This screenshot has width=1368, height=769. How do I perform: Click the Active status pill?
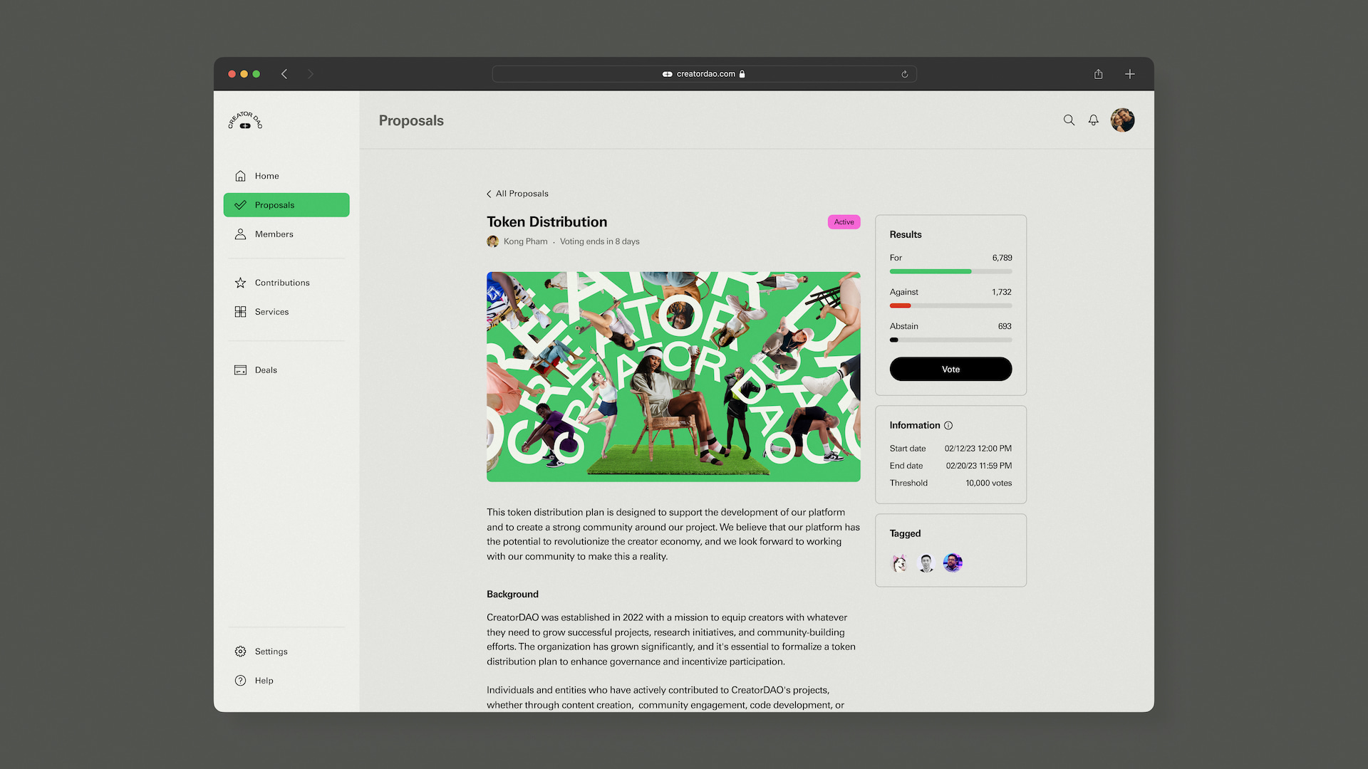click(844, 221)
